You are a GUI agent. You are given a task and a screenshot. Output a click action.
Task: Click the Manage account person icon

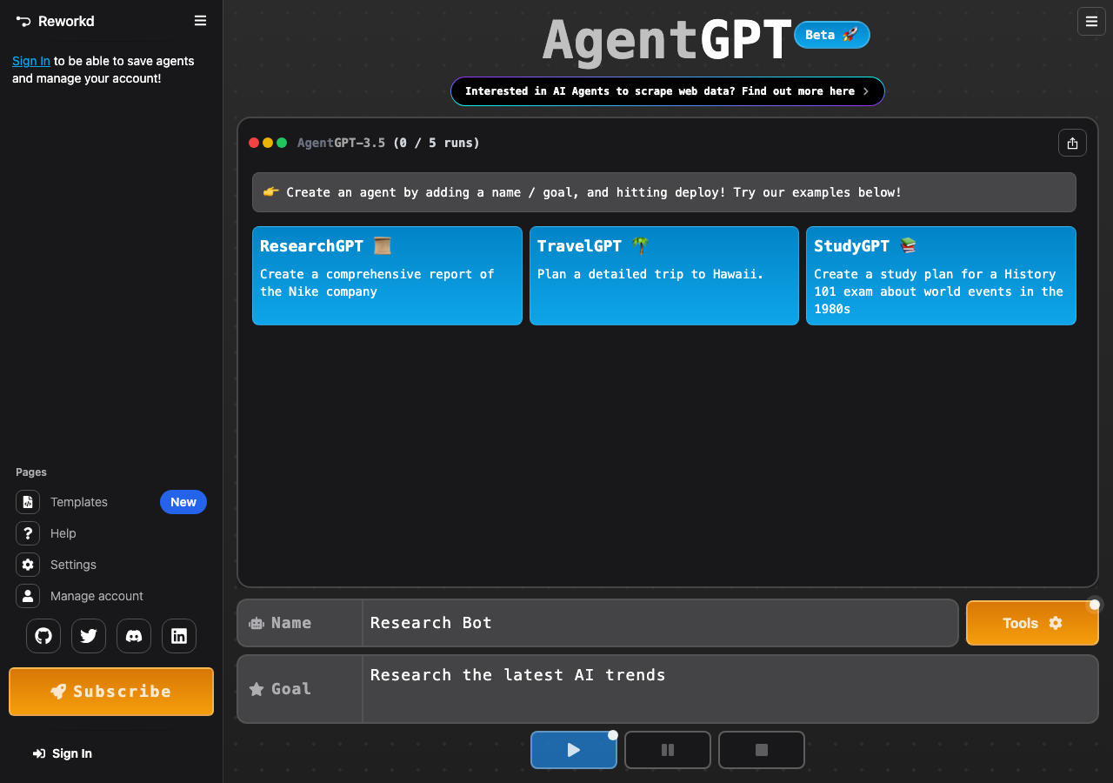28,596
